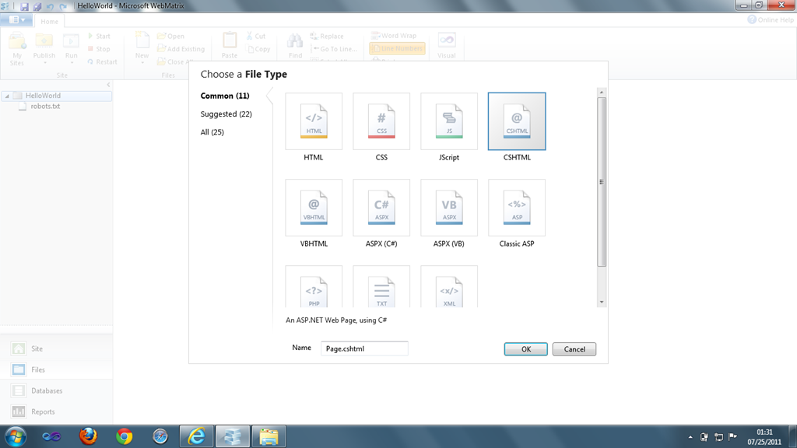Open the Windows Start menu
797x448 pixels.
pos(16,436)
